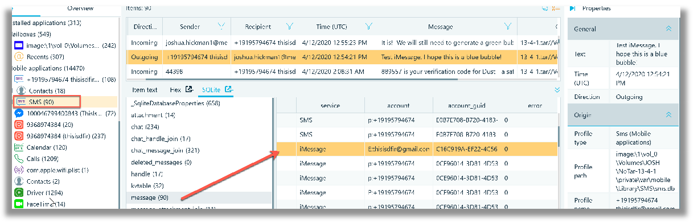
Task: Click the FaceTime (14) camera icon
Action: click(x=19, y=204)
